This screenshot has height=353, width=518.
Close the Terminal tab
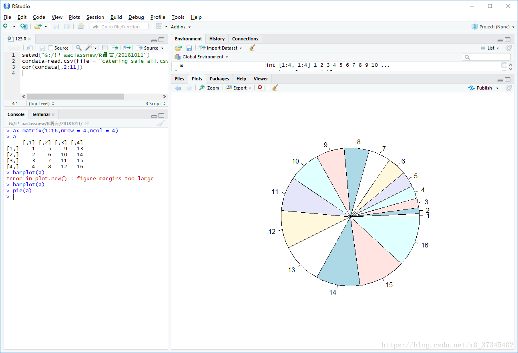coord(53,114)
